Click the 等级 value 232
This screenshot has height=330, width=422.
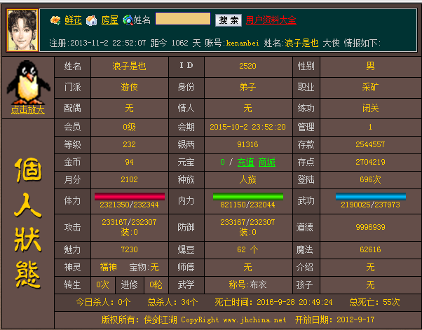coord(129,145)
